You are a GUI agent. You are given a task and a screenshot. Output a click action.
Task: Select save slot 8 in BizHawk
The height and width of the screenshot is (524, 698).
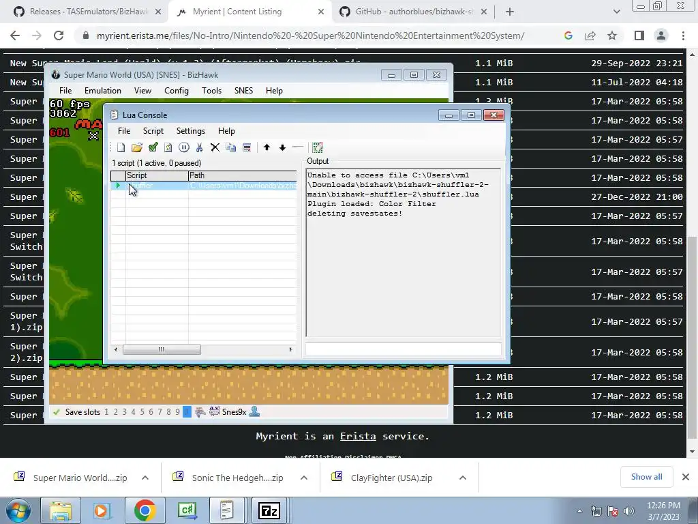(x=168, y=412)
